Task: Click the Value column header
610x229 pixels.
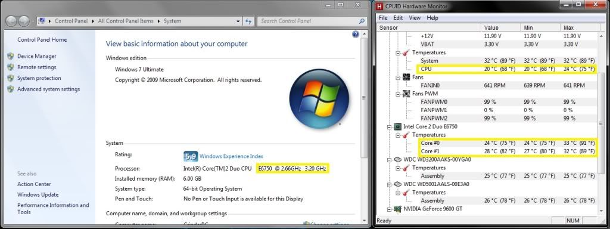Action: 501,27
